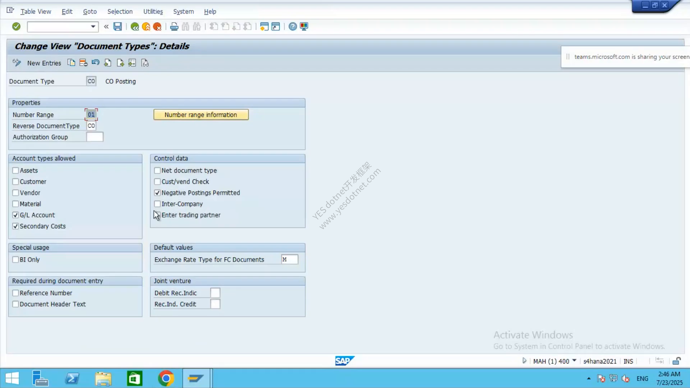Screen dimensions: 690x388
Task: Open the Help question mark icon
Action: 293,27
